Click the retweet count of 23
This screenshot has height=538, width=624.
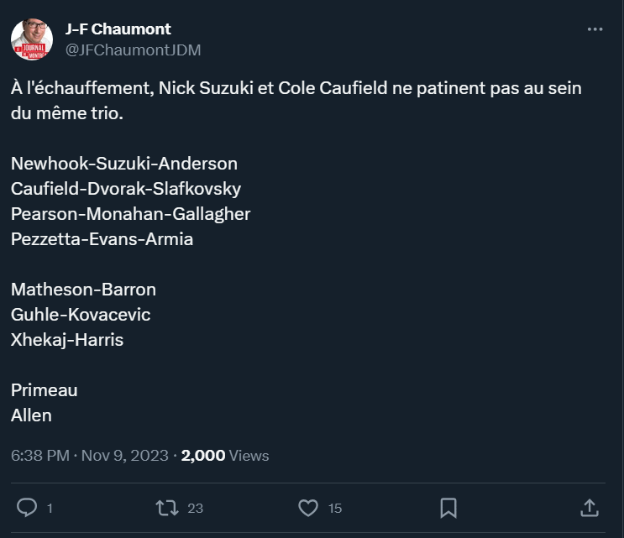click(x=195, y=508)
